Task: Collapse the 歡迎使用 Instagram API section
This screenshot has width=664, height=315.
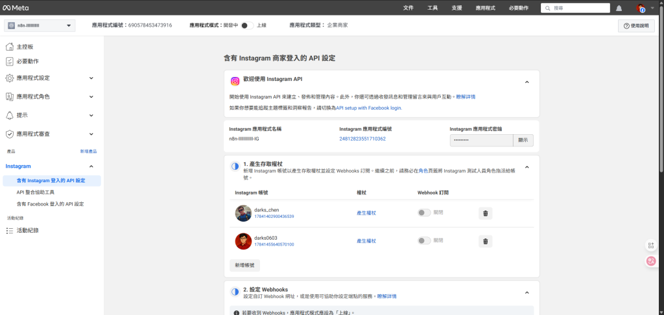Action: click(527, 82)
